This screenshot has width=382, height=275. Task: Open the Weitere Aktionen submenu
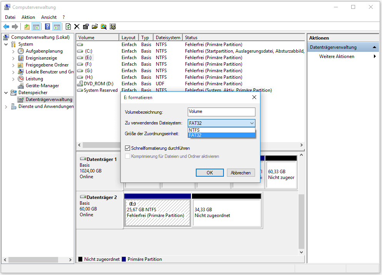coord(343,56)
